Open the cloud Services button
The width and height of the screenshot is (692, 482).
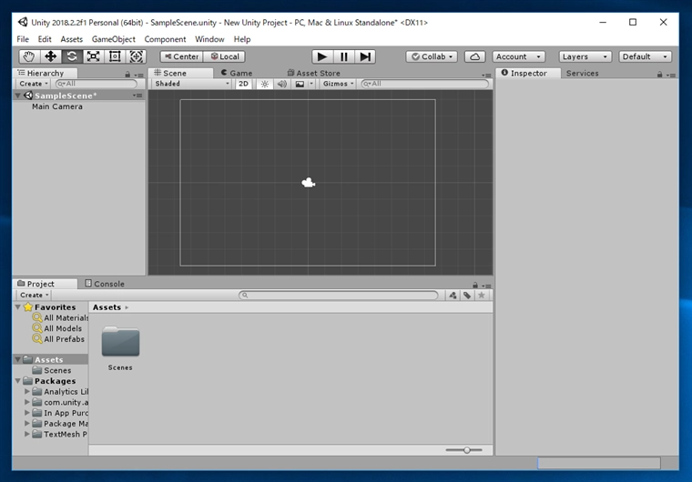click(x=475, y=56)
